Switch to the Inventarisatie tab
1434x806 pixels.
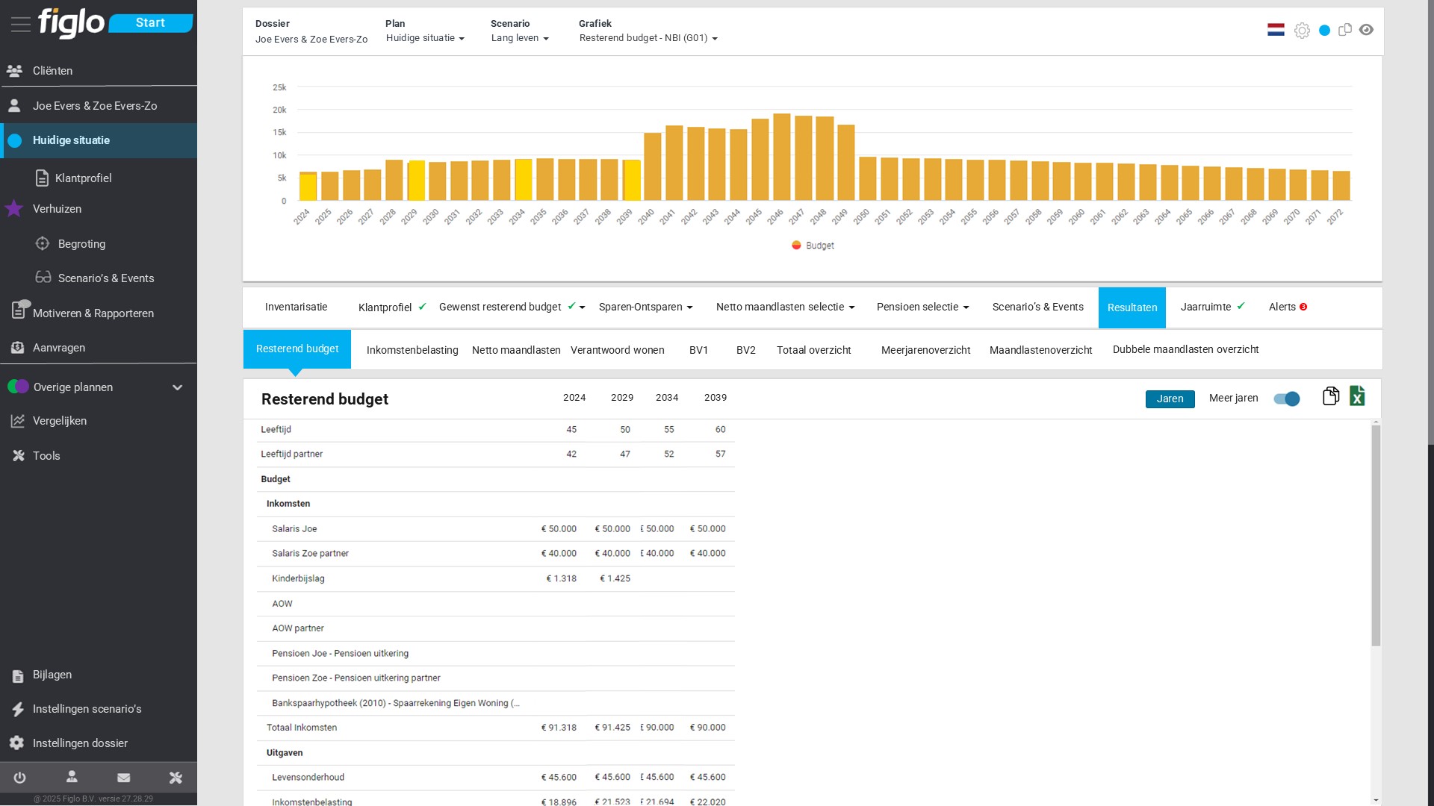[296, 307]
